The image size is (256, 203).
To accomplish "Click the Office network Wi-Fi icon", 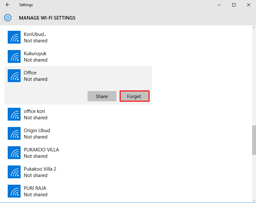I will coord(14,76).
